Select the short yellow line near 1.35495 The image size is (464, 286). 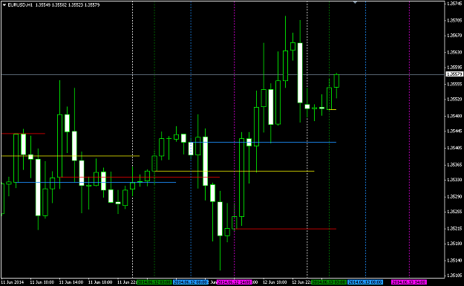pyautogui.click(x=333, y=109)
